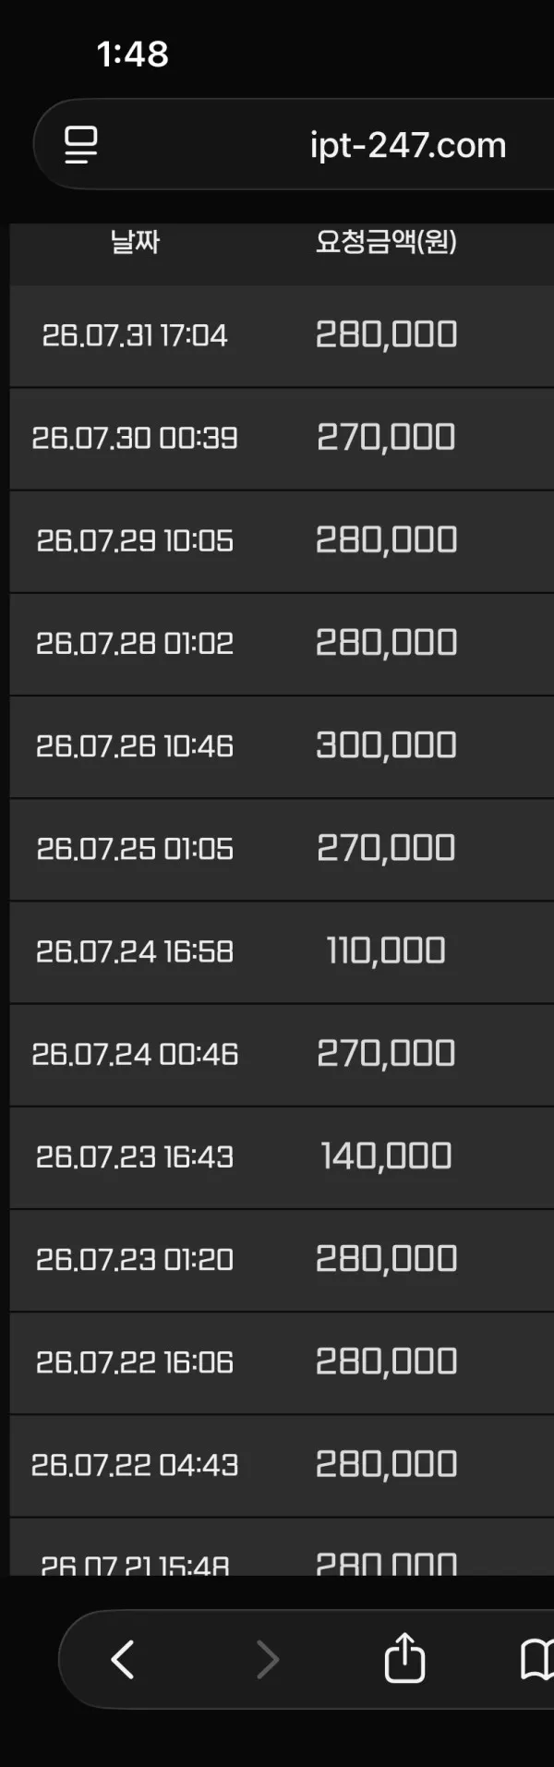This screenshot has width=554, height=1767.
Task: Tap the 요청금액(원) column header
Action: [x=386, y=242]
